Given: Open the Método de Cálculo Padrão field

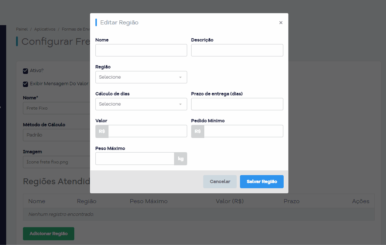Looking at the screenshot, I should coord(56,135).
